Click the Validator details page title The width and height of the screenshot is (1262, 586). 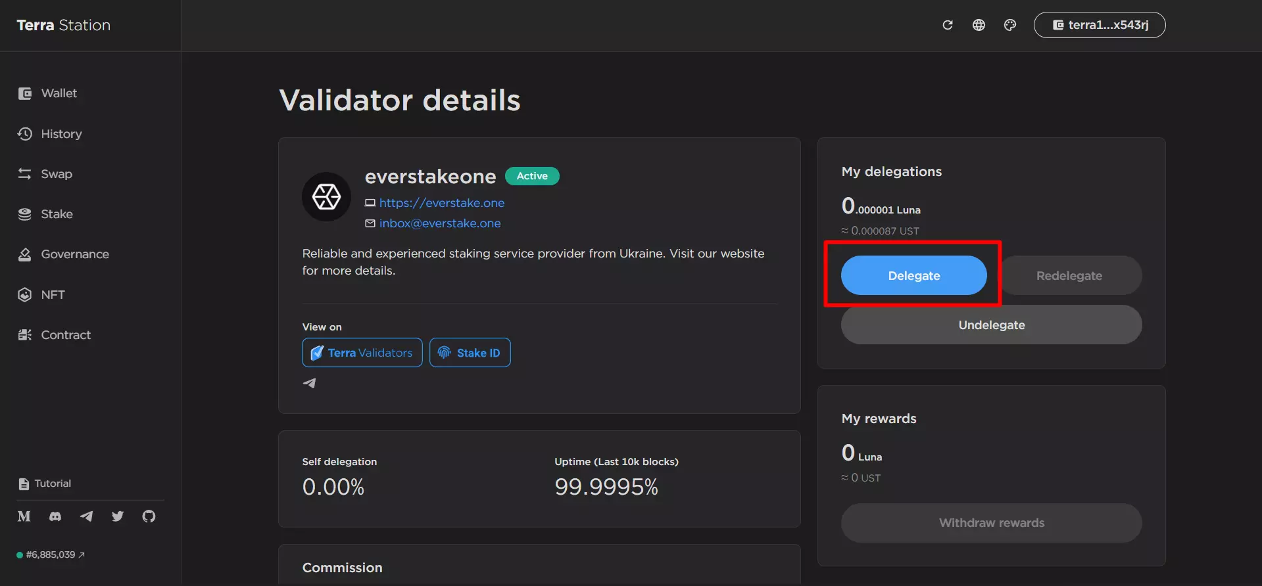click(x=400, y=101)
